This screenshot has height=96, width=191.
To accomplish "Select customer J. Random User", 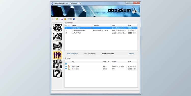I will [79, 30].
